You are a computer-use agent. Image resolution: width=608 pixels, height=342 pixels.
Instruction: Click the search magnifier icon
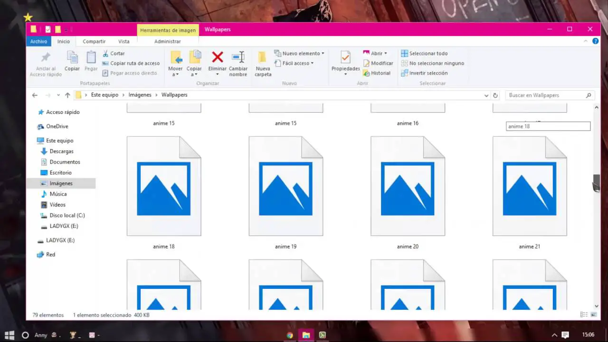pos(589,95)
